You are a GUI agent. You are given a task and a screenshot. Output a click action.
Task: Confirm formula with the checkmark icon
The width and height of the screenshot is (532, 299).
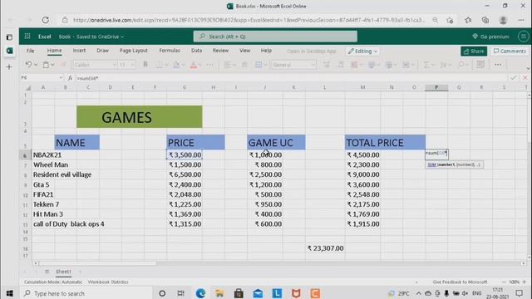tap(514, 77)
